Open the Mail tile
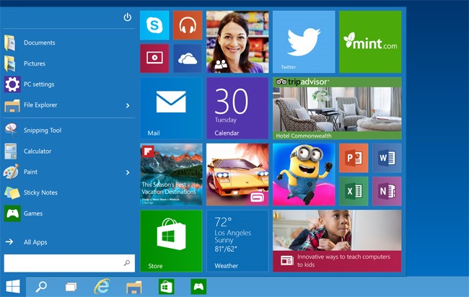 (171, 108)
